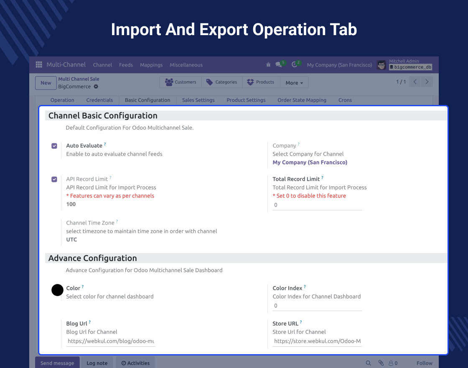Click help tooltip next to Blog Url

coord(89,322)
